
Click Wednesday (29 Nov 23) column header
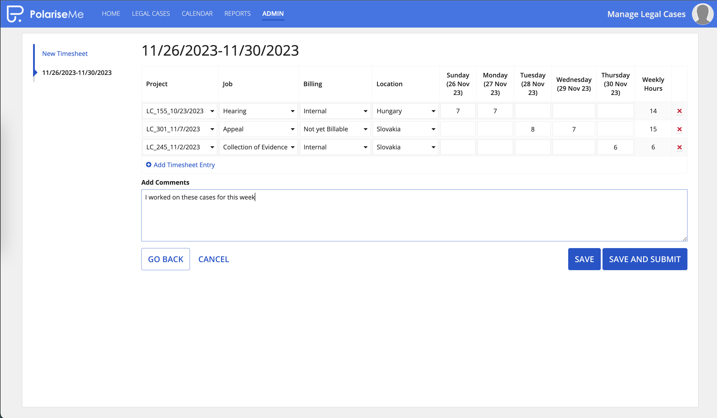tap(574, 84)
